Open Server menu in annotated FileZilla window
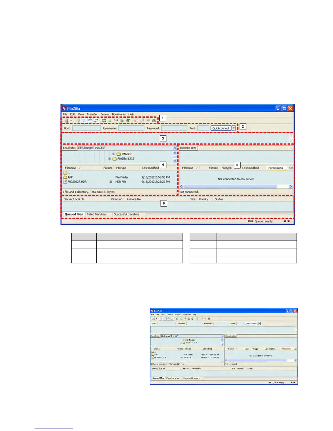Viewport: 333px width, 431px height. (105, 114)
